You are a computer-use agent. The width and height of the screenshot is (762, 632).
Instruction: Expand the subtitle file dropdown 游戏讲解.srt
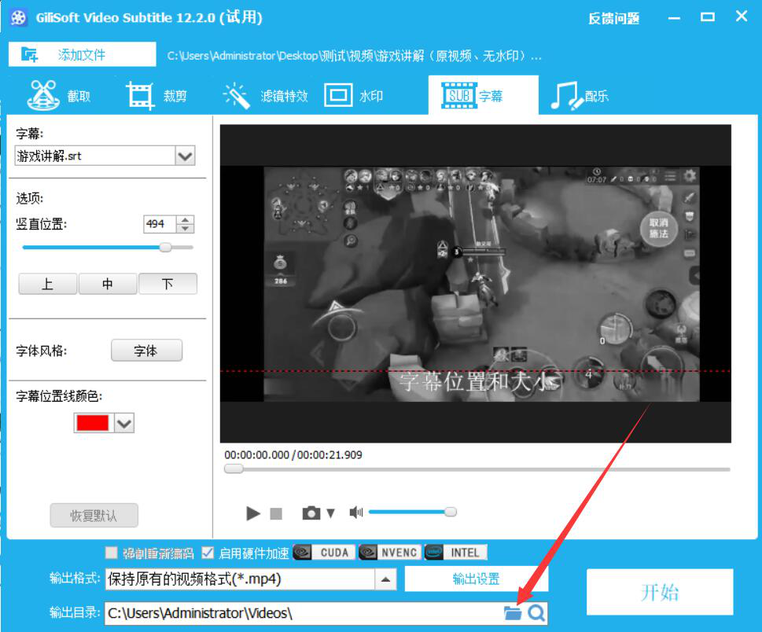click(185, 156)
